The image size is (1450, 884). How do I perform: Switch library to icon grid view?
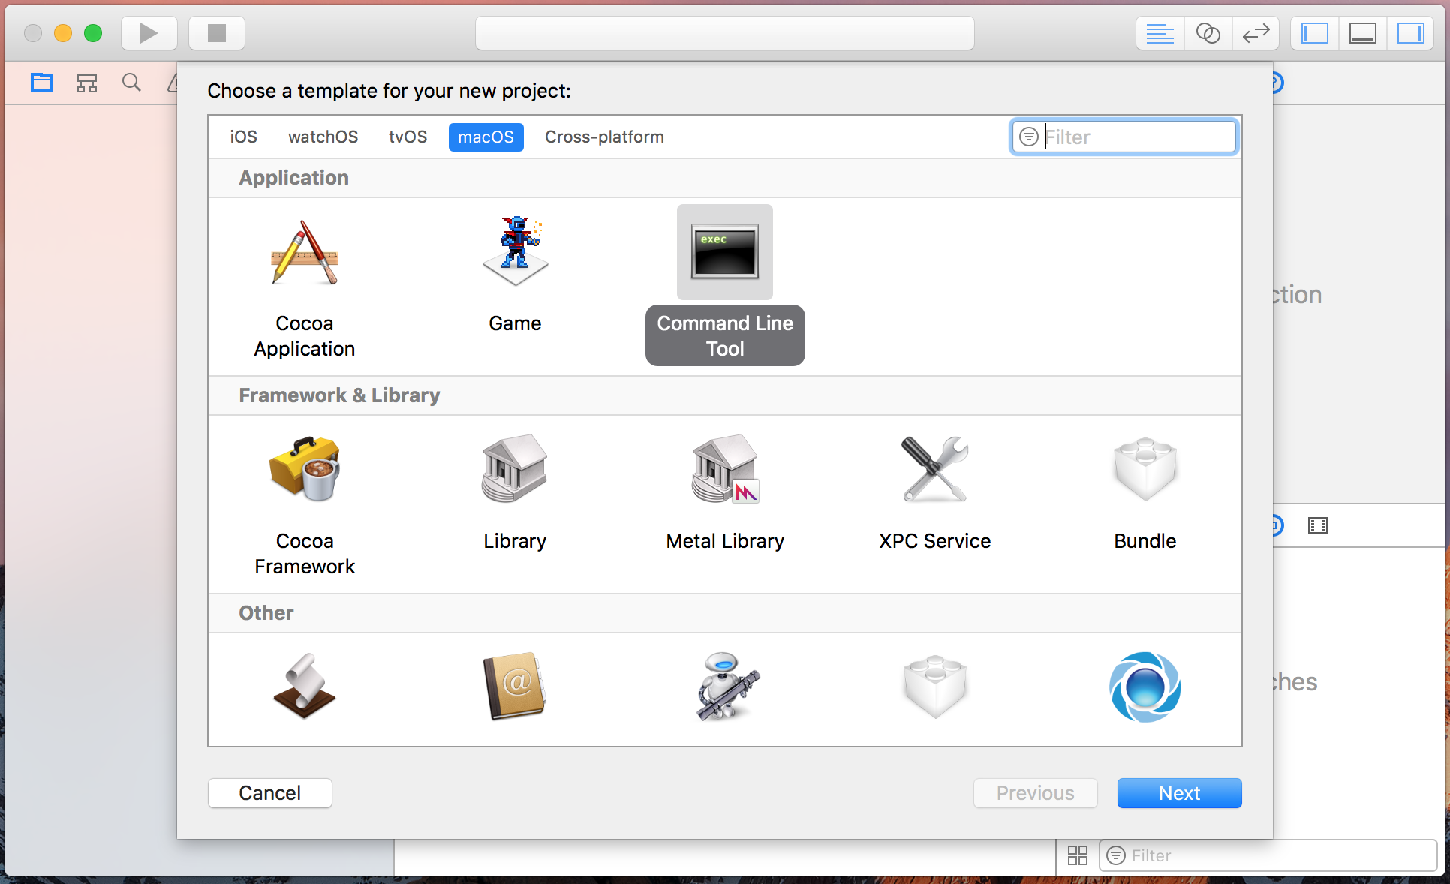coord(1078,855)
